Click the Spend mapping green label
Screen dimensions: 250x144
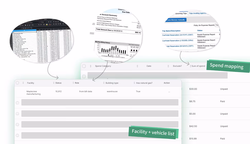click(228, 66)
